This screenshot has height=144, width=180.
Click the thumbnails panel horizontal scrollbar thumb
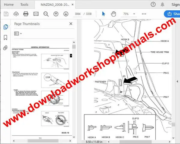[43, 141]
